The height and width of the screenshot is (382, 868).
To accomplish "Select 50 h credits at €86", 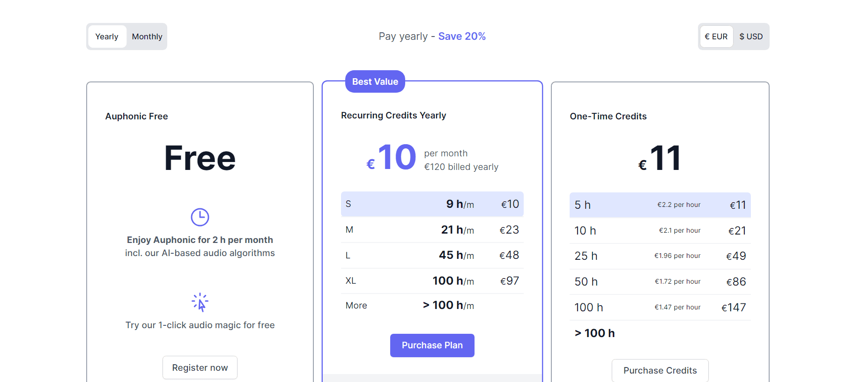I will (x=660, y=282).
